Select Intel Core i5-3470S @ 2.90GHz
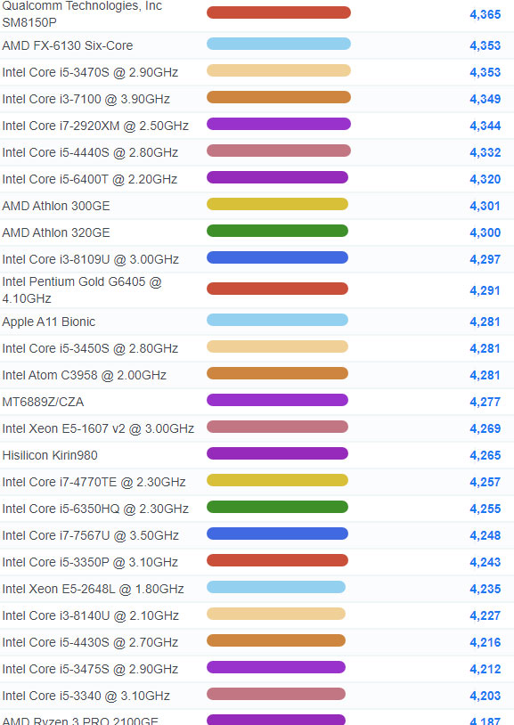This screenshot has height=725, width=514. pyautogui.click(x=90, y=72)
